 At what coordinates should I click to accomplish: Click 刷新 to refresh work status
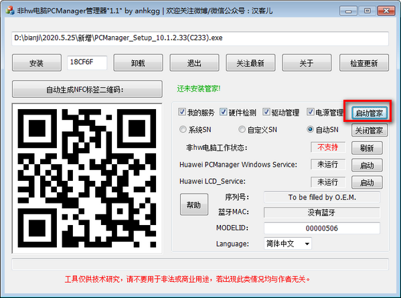[367, 148]
